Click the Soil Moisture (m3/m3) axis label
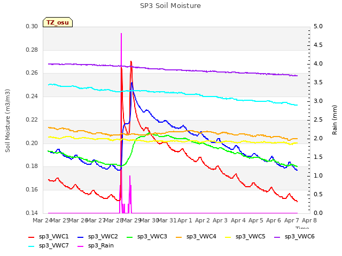 (x=7, y=121)
